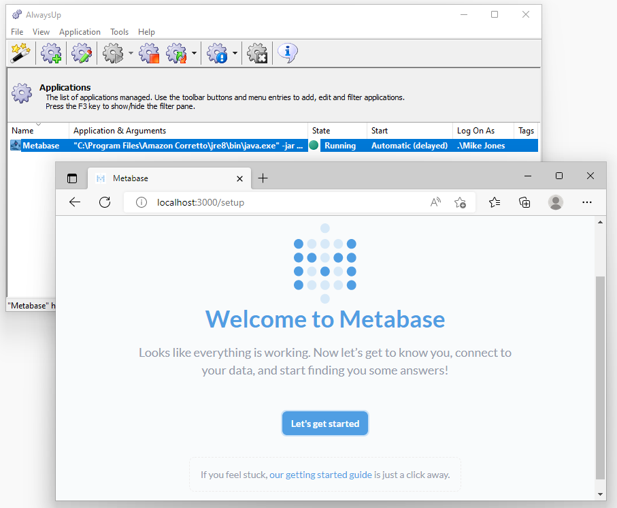This screenshot has width=617, height=508.
Task: Click the green Running state indicator
Action: pyautogui.click(x=314, y=145)
